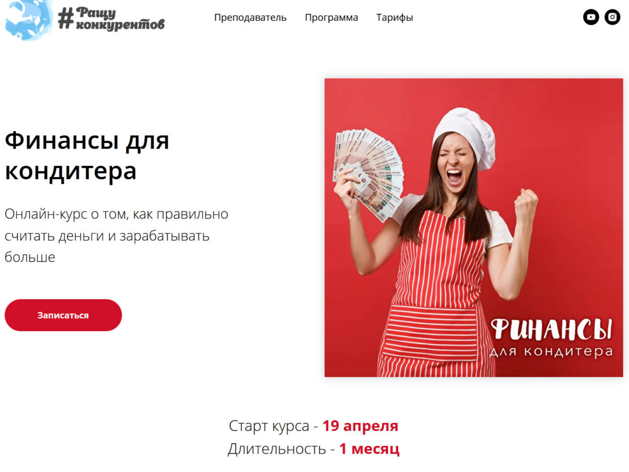The image size is (629, 472).
Task: Click the red 1 месяц duration text
Action: click(370, 449)
